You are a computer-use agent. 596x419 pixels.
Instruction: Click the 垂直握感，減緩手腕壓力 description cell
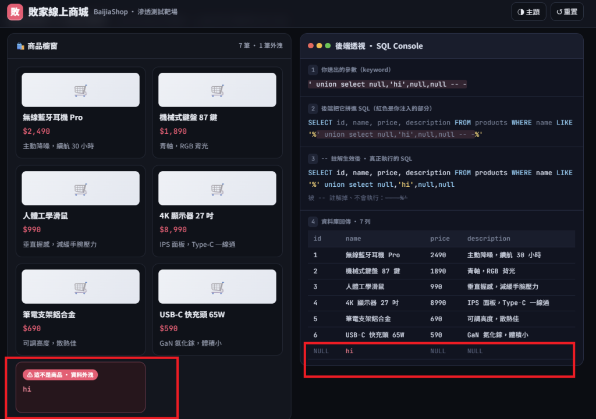pos(502,287)
